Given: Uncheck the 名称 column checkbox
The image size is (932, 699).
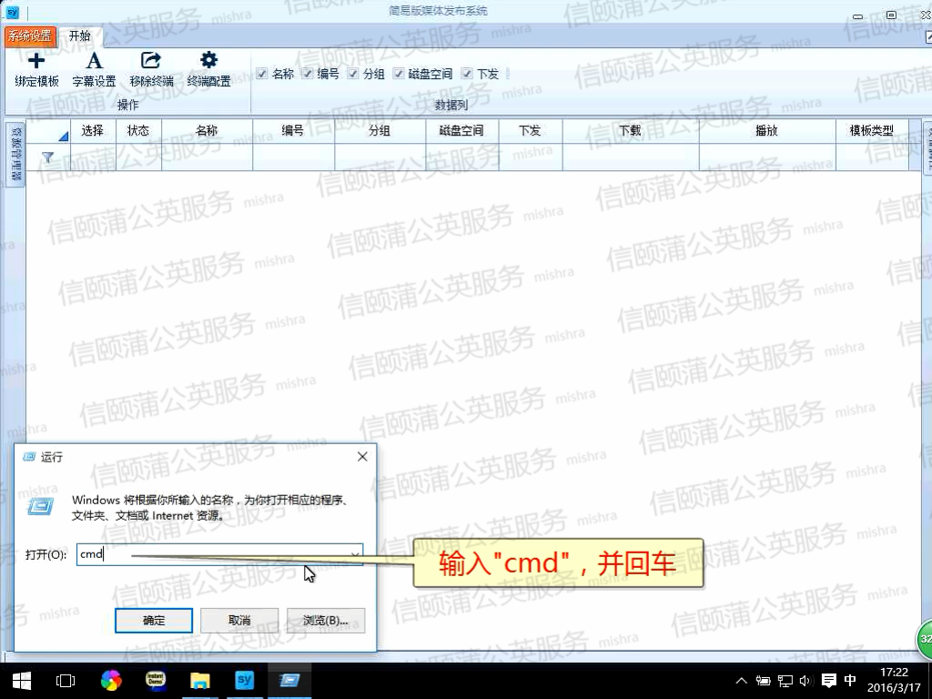Looking at the screenshot, I should 262,74.
